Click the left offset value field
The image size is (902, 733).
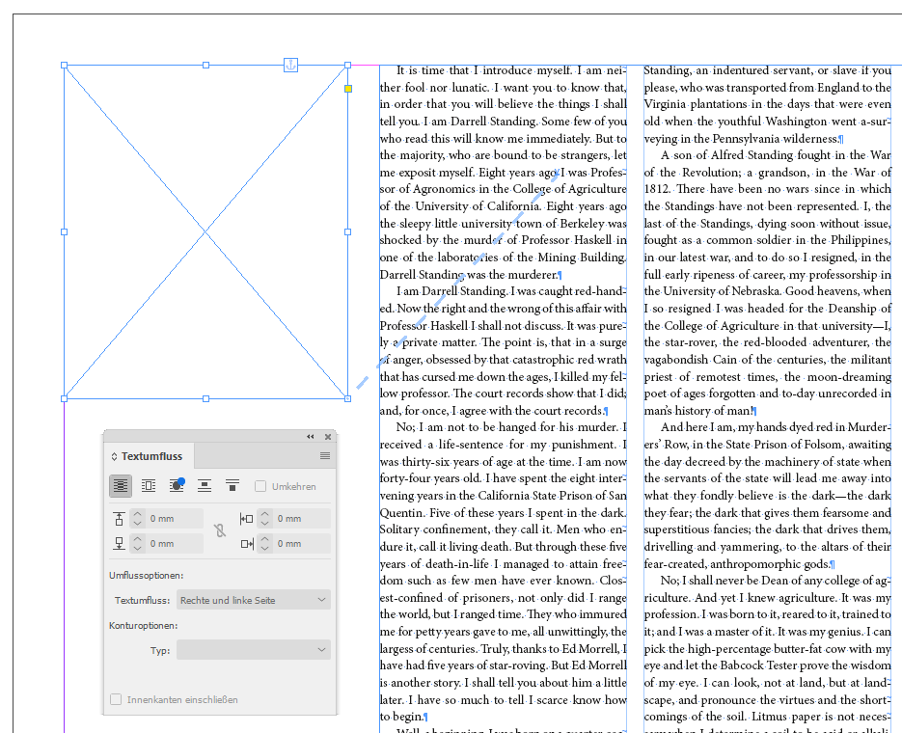point(301,519)
